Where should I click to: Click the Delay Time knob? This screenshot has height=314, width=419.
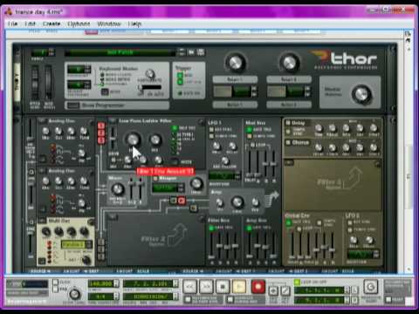point(319,128)
